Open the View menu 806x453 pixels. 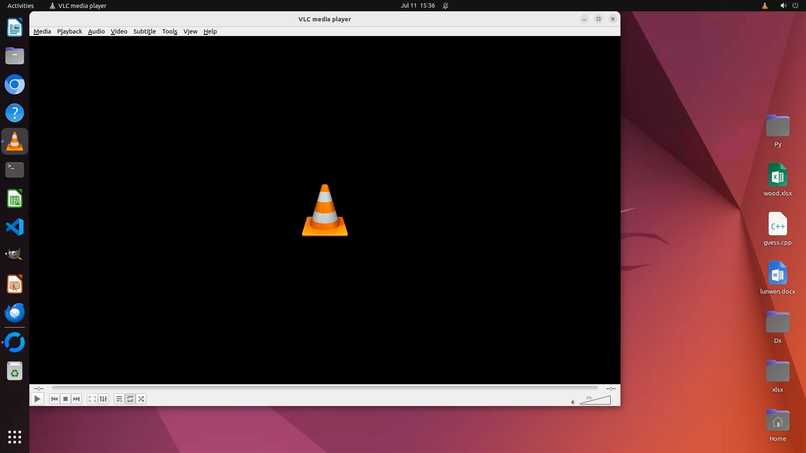click(190, 31)
